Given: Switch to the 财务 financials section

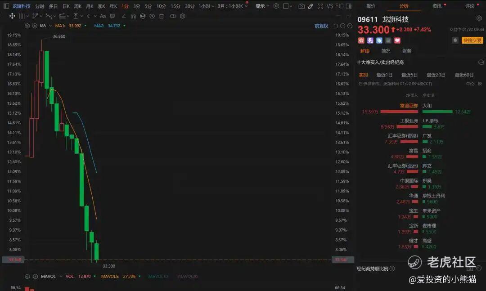Looking at the screenshot, I should (407, 51).
